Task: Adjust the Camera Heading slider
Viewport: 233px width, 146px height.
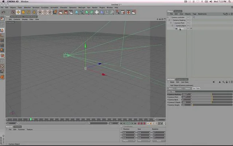Action: pos(212,94)
